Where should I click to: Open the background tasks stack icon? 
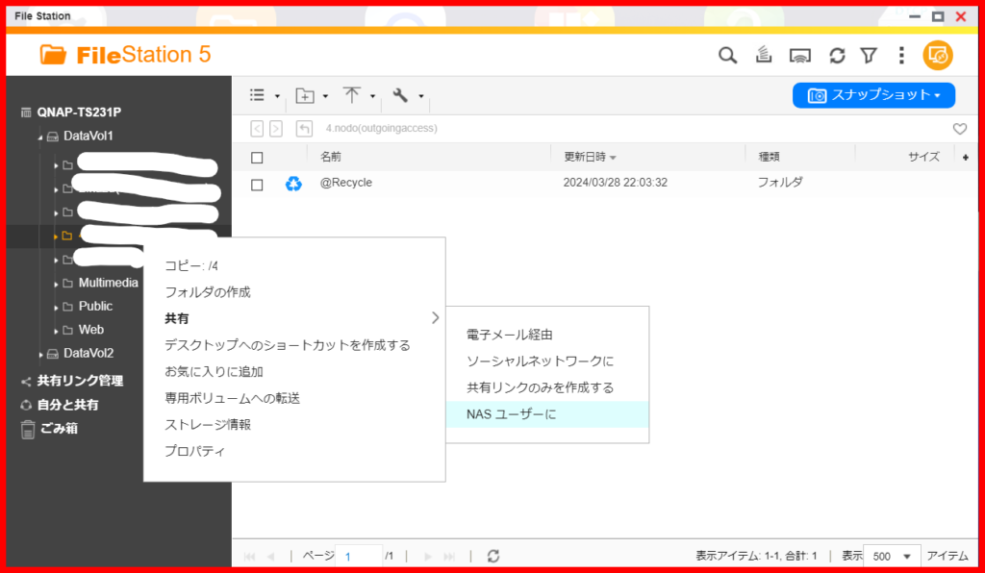coord(763,55)
